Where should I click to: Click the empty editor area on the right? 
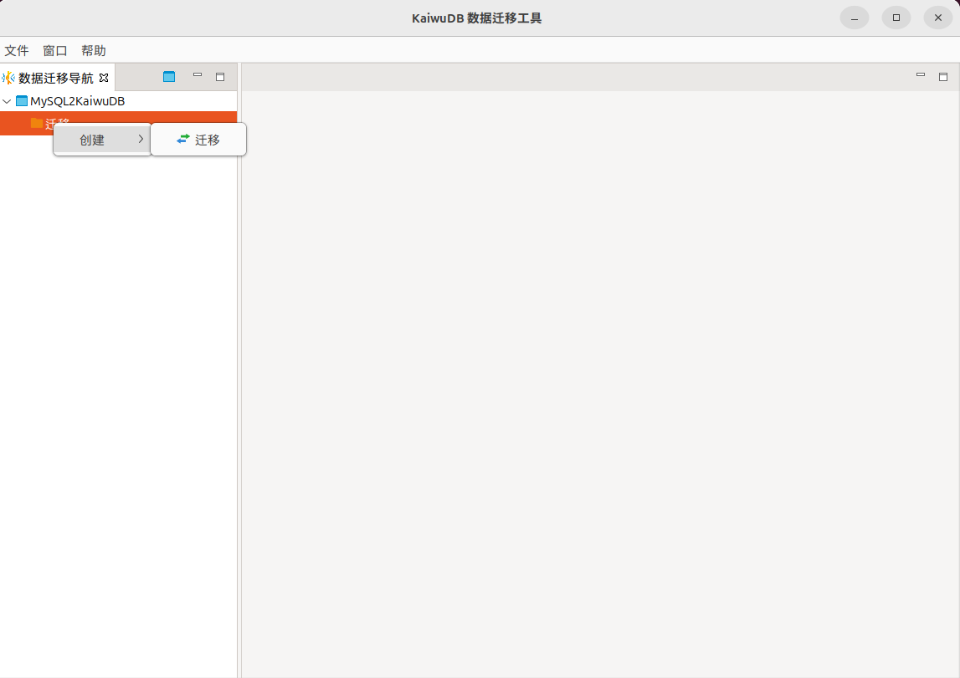click(599, 376)
